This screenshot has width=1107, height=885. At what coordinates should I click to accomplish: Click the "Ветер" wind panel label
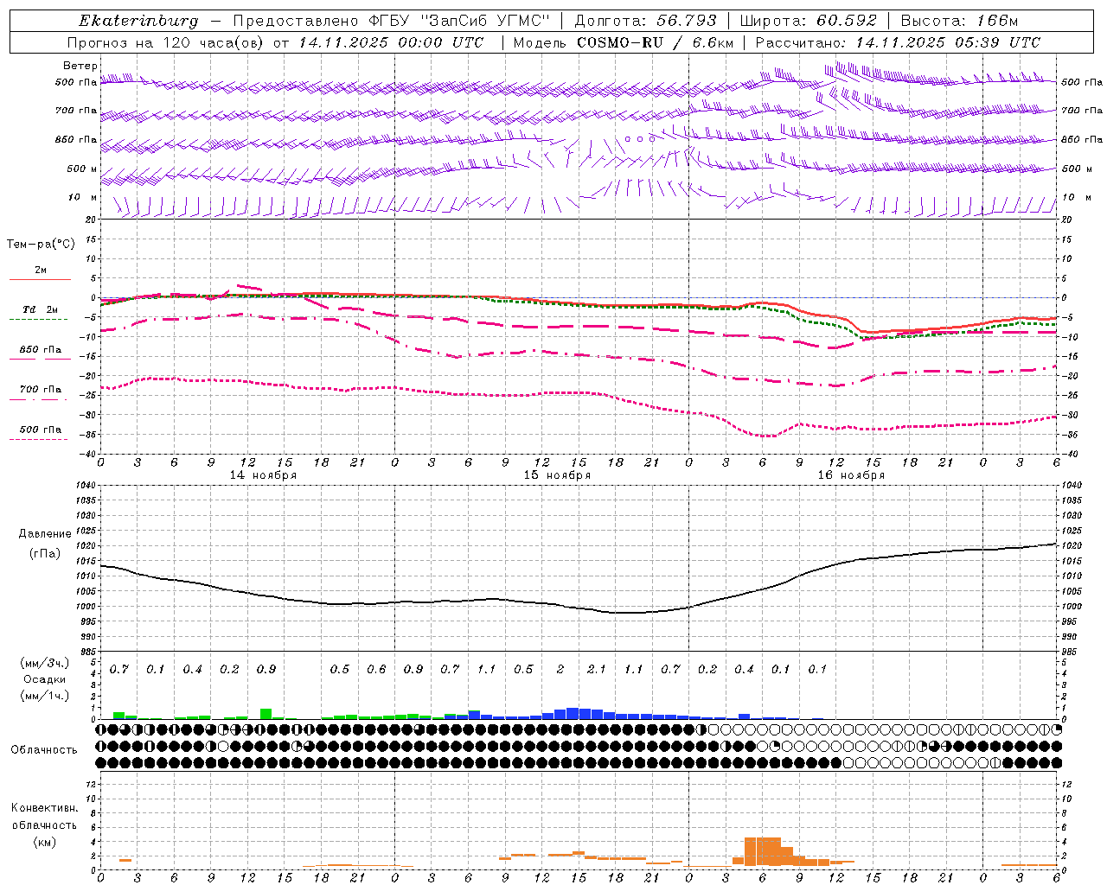[x=80, y=66]
